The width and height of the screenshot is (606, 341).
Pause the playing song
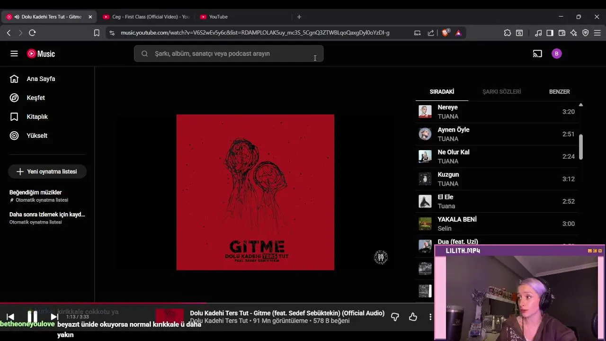[32, 316]
